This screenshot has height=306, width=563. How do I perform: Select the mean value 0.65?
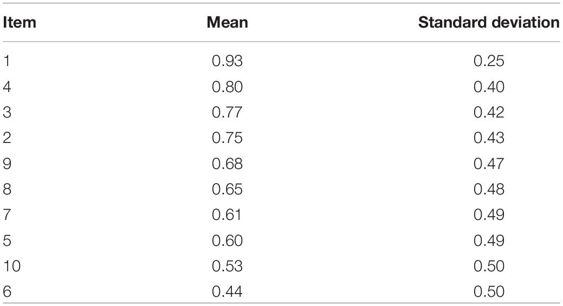[x=227, y=189]
